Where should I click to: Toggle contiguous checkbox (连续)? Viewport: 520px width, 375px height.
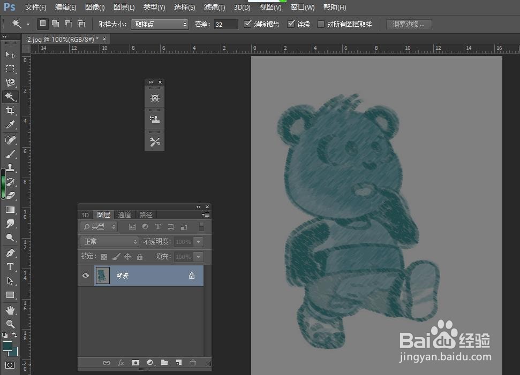pyautogui.click(x=291, y=24)
